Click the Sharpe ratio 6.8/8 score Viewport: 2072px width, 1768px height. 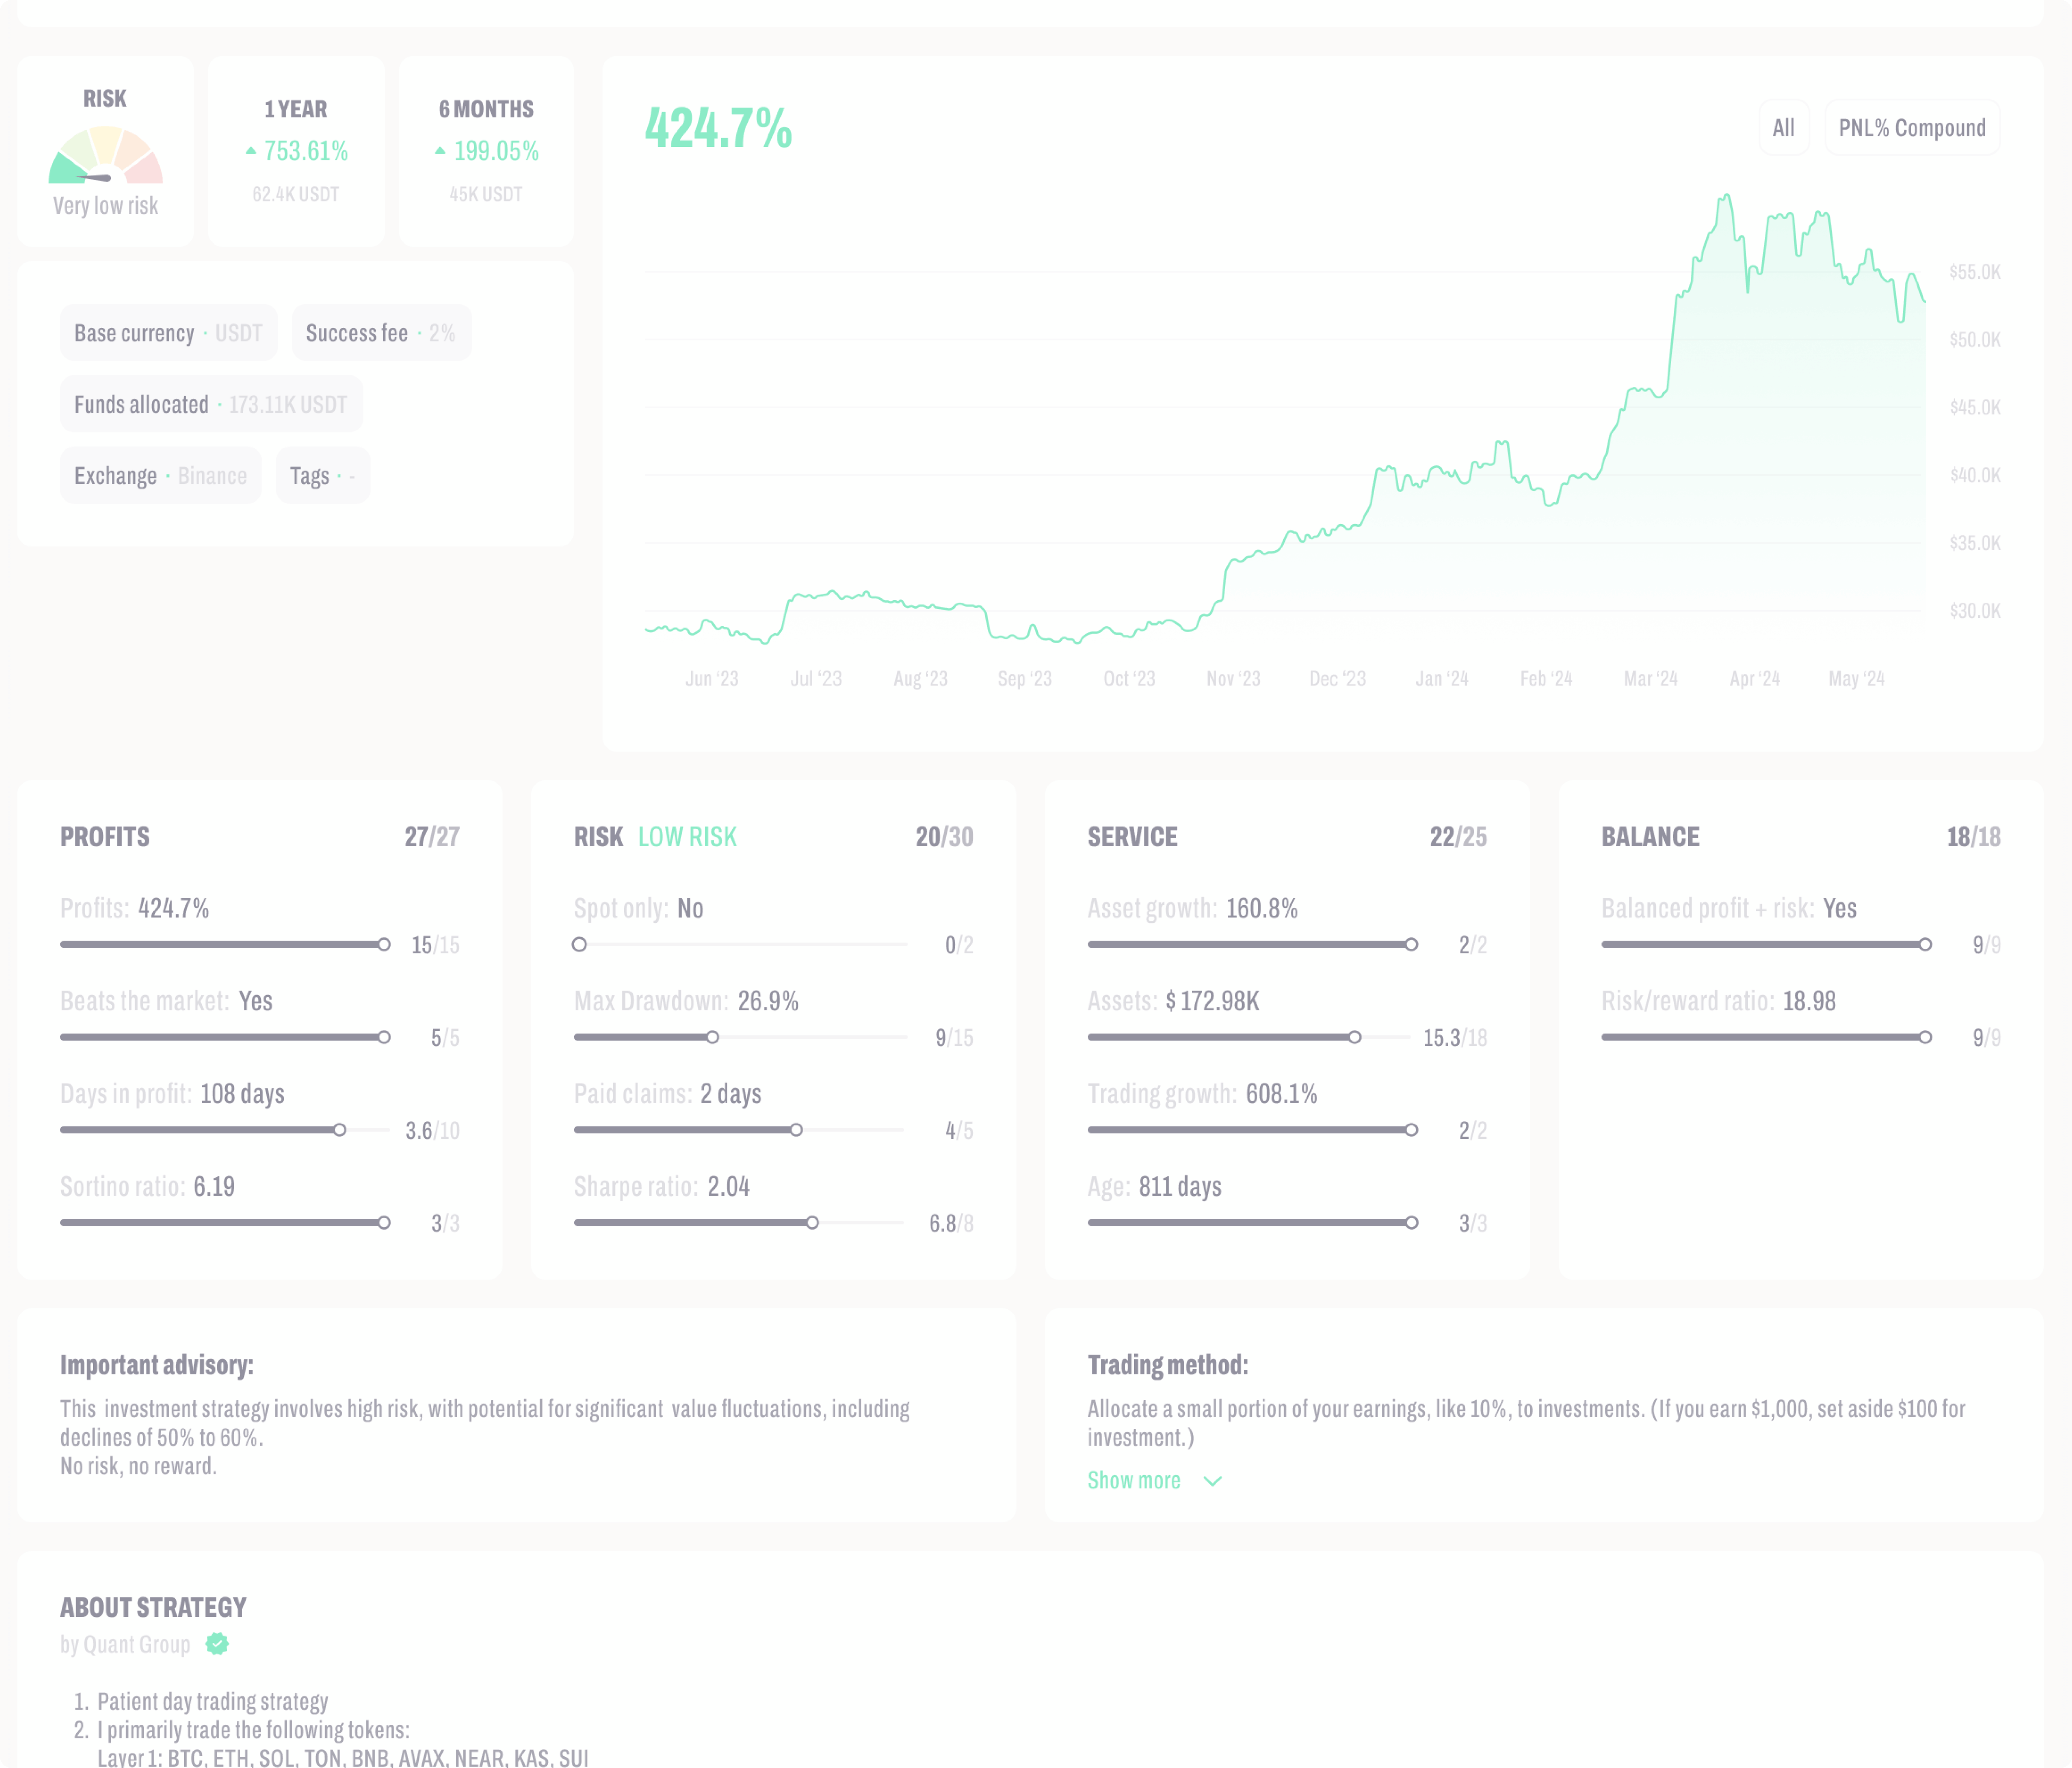pos(951,1223)
